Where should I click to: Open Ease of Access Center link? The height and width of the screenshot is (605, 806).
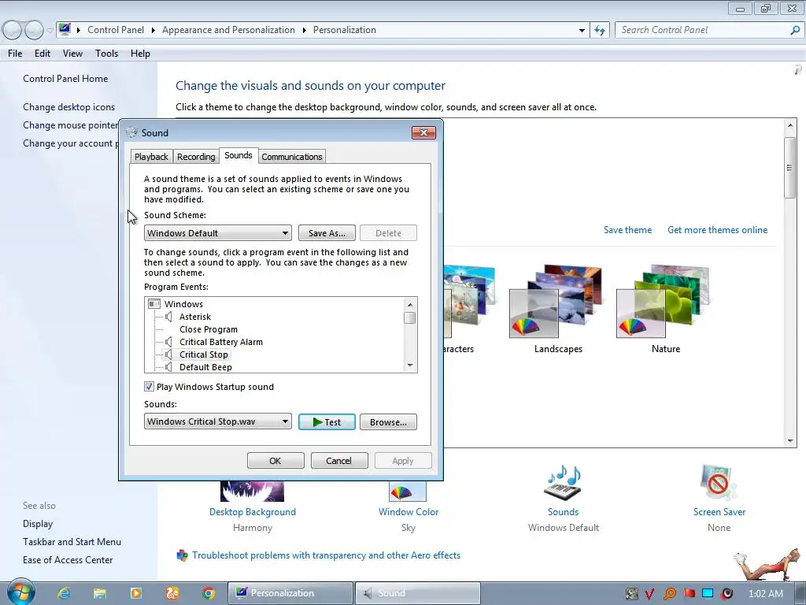pyautogui.click(x=68, y=560)
